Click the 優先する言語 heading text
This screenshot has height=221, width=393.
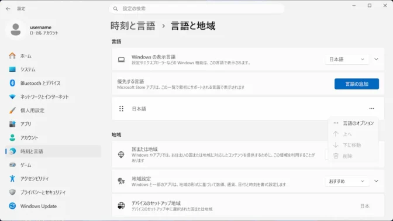click(130, 81)
